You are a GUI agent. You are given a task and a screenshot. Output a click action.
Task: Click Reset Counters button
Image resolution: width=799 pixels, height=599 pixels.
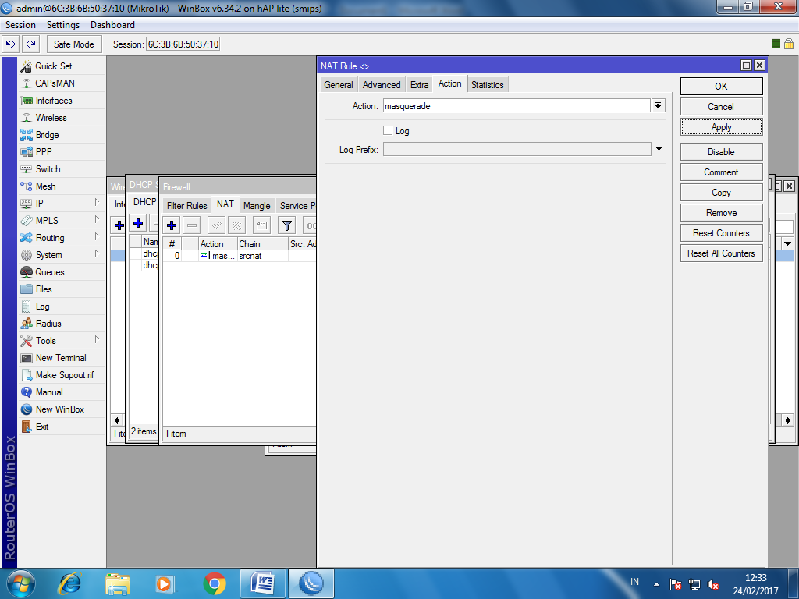[721, 232]
